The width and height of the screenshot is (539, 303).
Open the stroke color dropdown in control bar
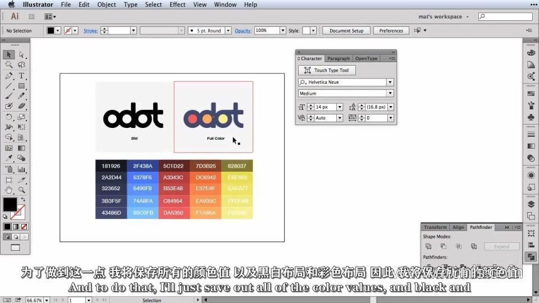click(75, 30)
